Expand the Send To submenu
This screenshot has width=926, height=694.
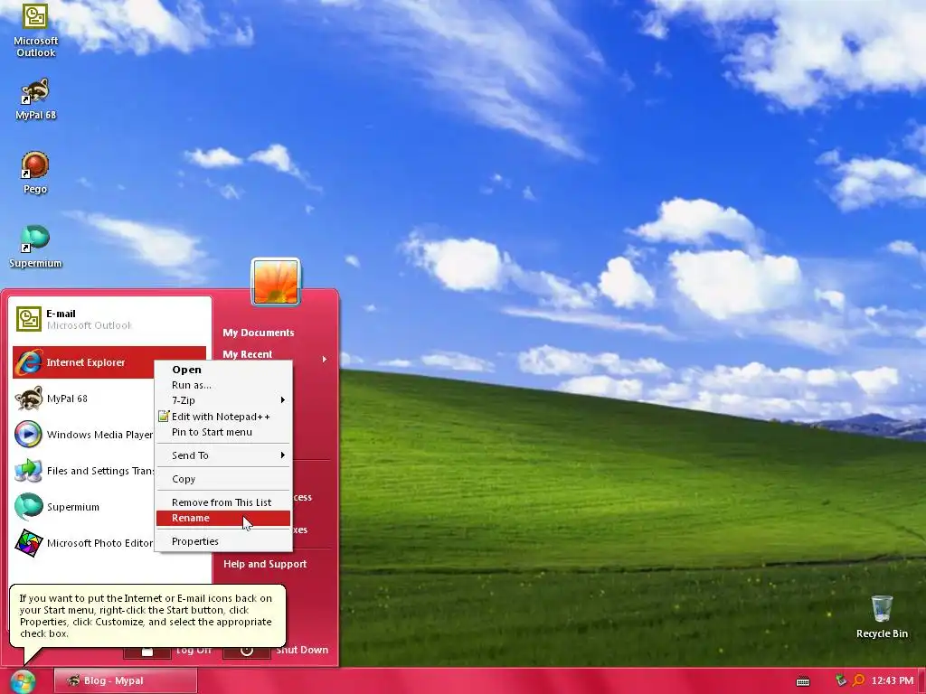coord(223,455)
